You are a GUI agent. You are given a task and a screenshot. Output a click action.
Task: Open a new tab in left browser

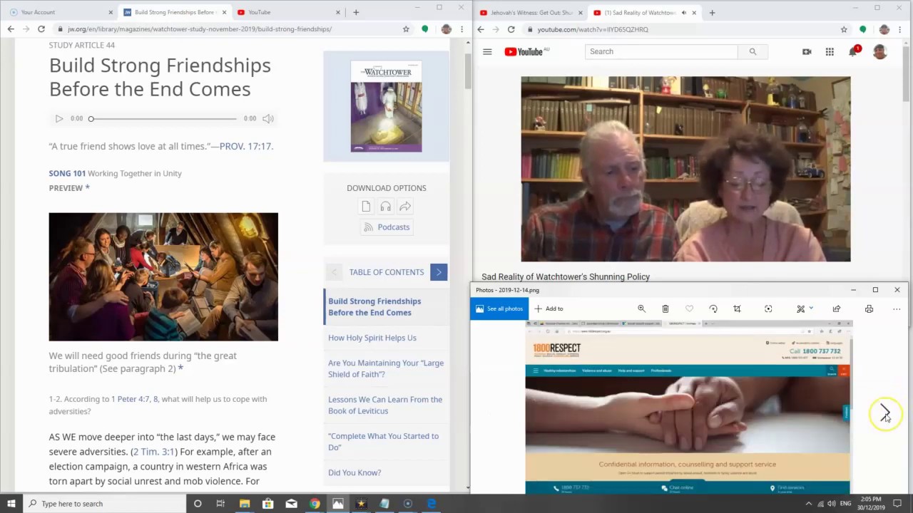tap(356, 12)
